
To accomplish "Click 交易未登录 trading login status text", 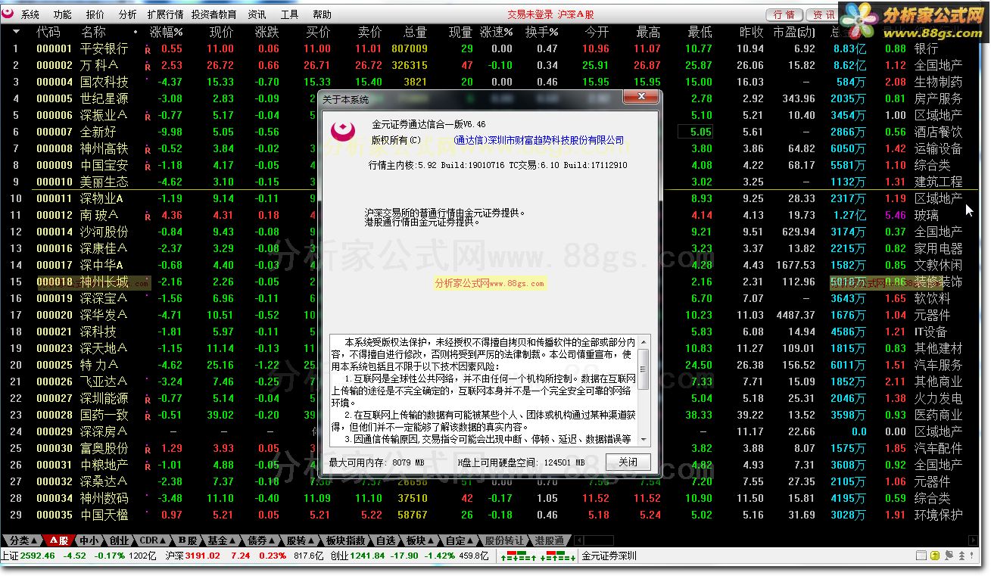I will coord(530,14).
